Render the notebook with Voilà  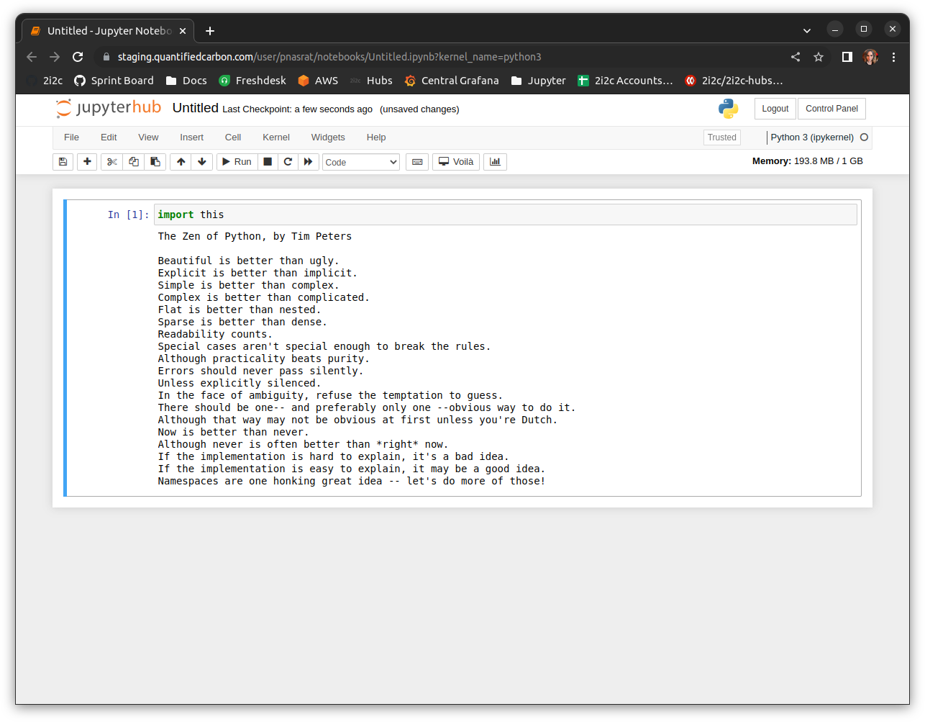[x=455, y=161]
